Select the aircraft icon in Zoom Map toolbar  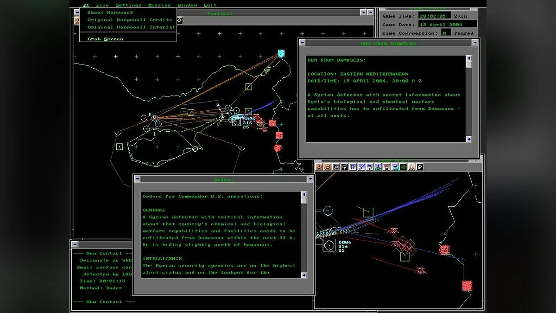(395, 167)
